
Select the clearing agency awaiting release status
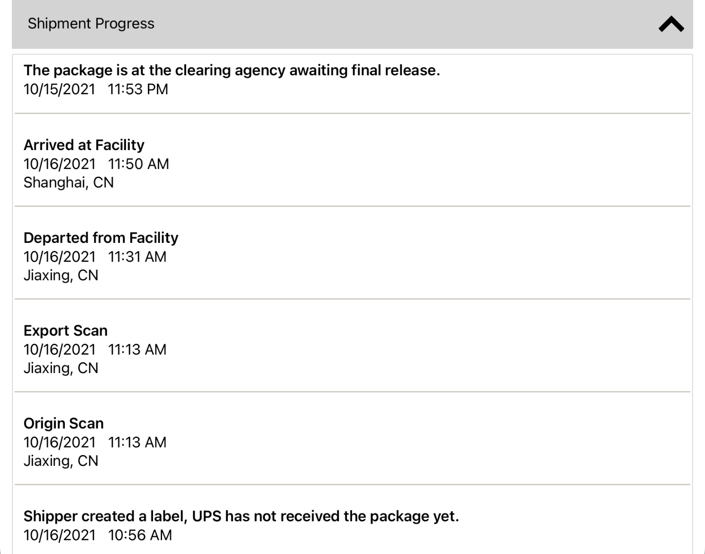232,71
